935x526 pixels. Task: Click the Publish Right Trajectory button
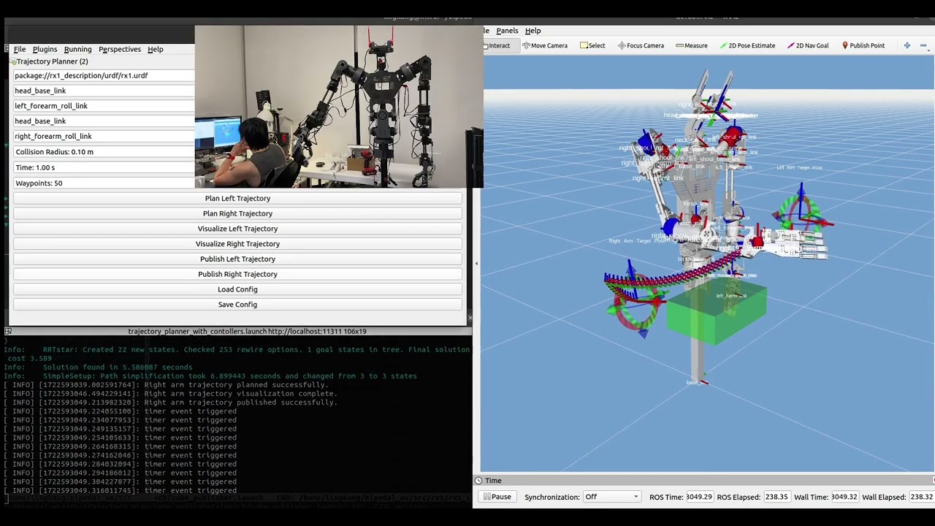237,274
